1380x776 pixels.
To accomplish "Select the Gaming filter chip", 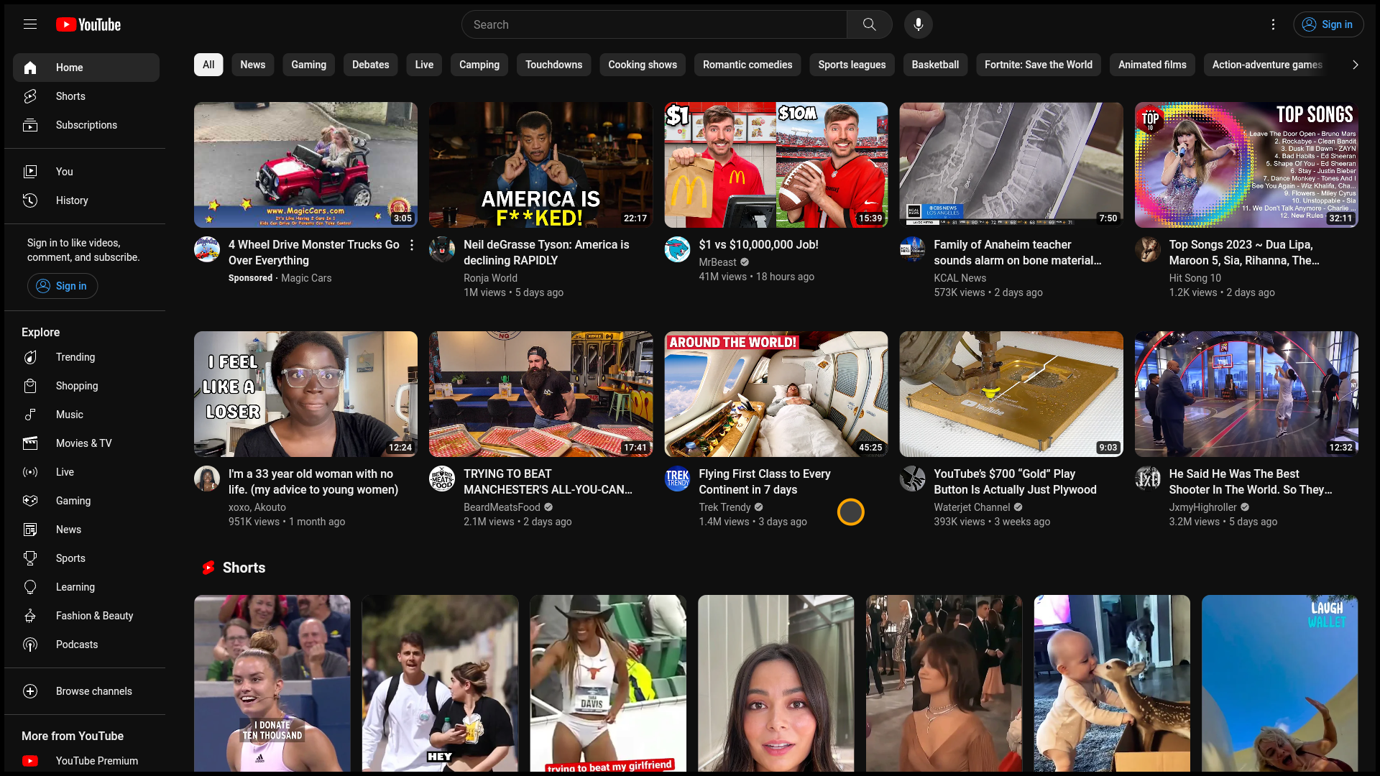I will (x=309, y=65).
